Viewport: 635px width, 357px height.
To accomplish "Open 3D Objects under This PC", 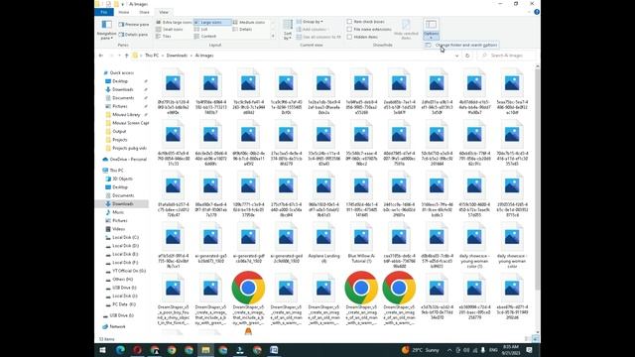I will click(122, 178).
